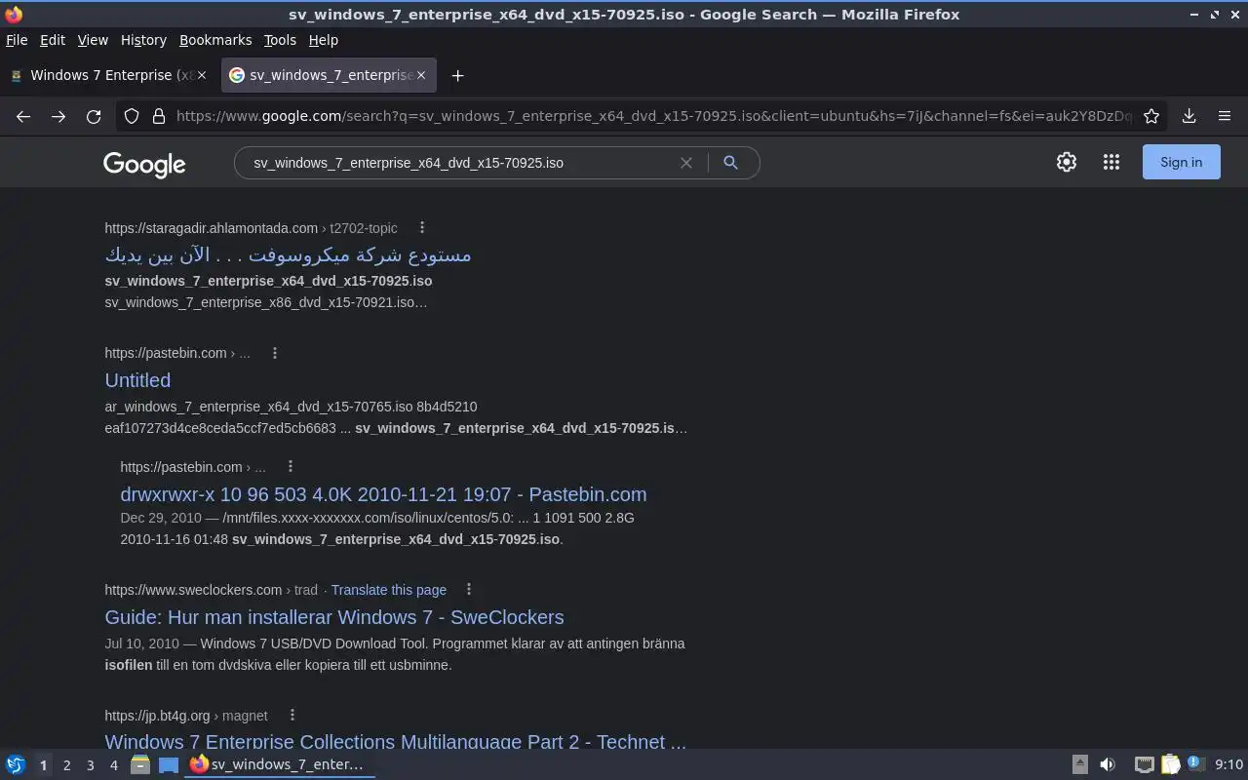The width and height of the screenshot is (1248, 780).
Task: Click https://www.sweclockers.com breadcrumb text
Action: pyautogui.click(x=193, y=590)
